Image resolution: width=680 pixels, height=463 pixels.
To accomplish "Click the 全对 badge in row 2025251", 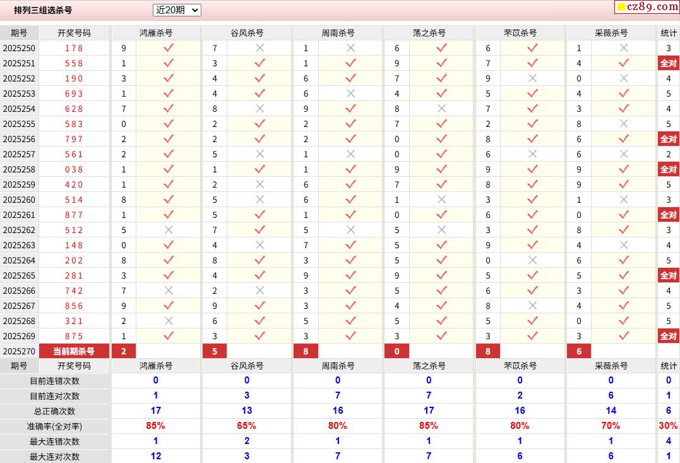I will (668, 63).
